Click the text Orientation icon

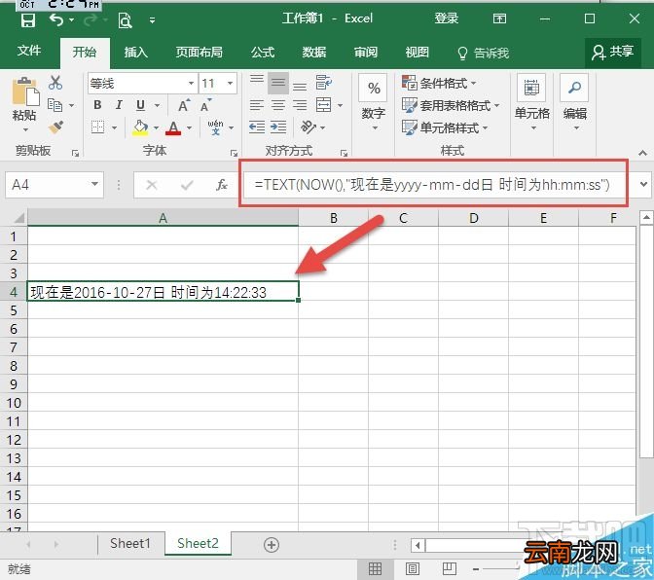coord(309,127)
